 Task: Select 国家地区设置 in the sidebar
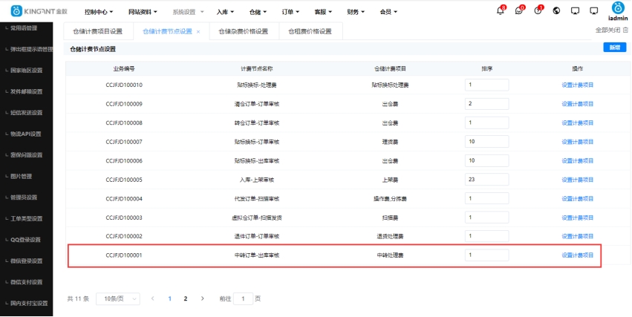(27, 71)
